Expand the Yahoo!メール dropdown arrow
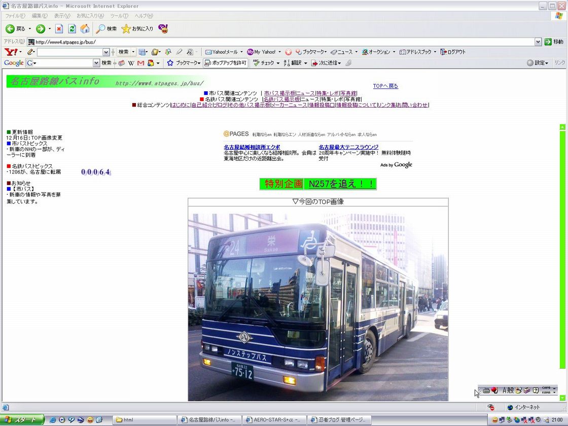568x426 pixels. pos(241,52)
